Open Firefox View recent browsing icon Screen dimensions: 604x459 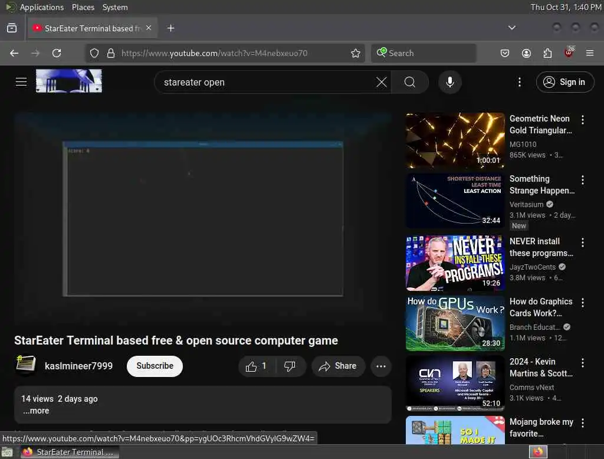pos(12,28)
